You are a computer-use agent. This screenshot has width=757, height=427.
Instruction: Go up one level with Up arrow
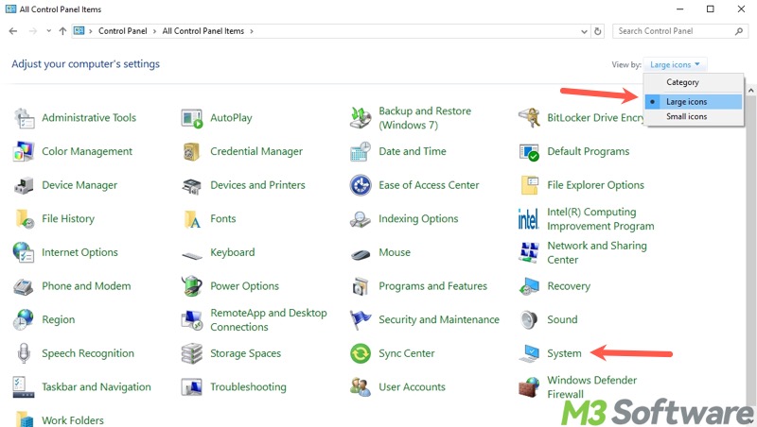click(x=62, y=31)
